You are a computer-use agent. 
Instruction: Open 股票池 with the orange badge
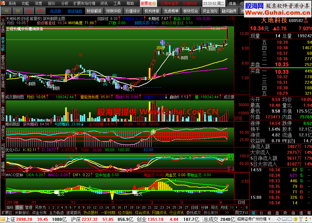pyautogui.click(x=148, y=3)
